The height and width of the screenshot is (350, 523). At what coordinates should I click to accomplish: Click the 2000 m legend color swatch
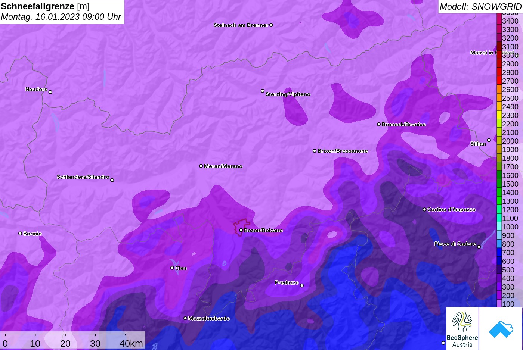point(499,141)
